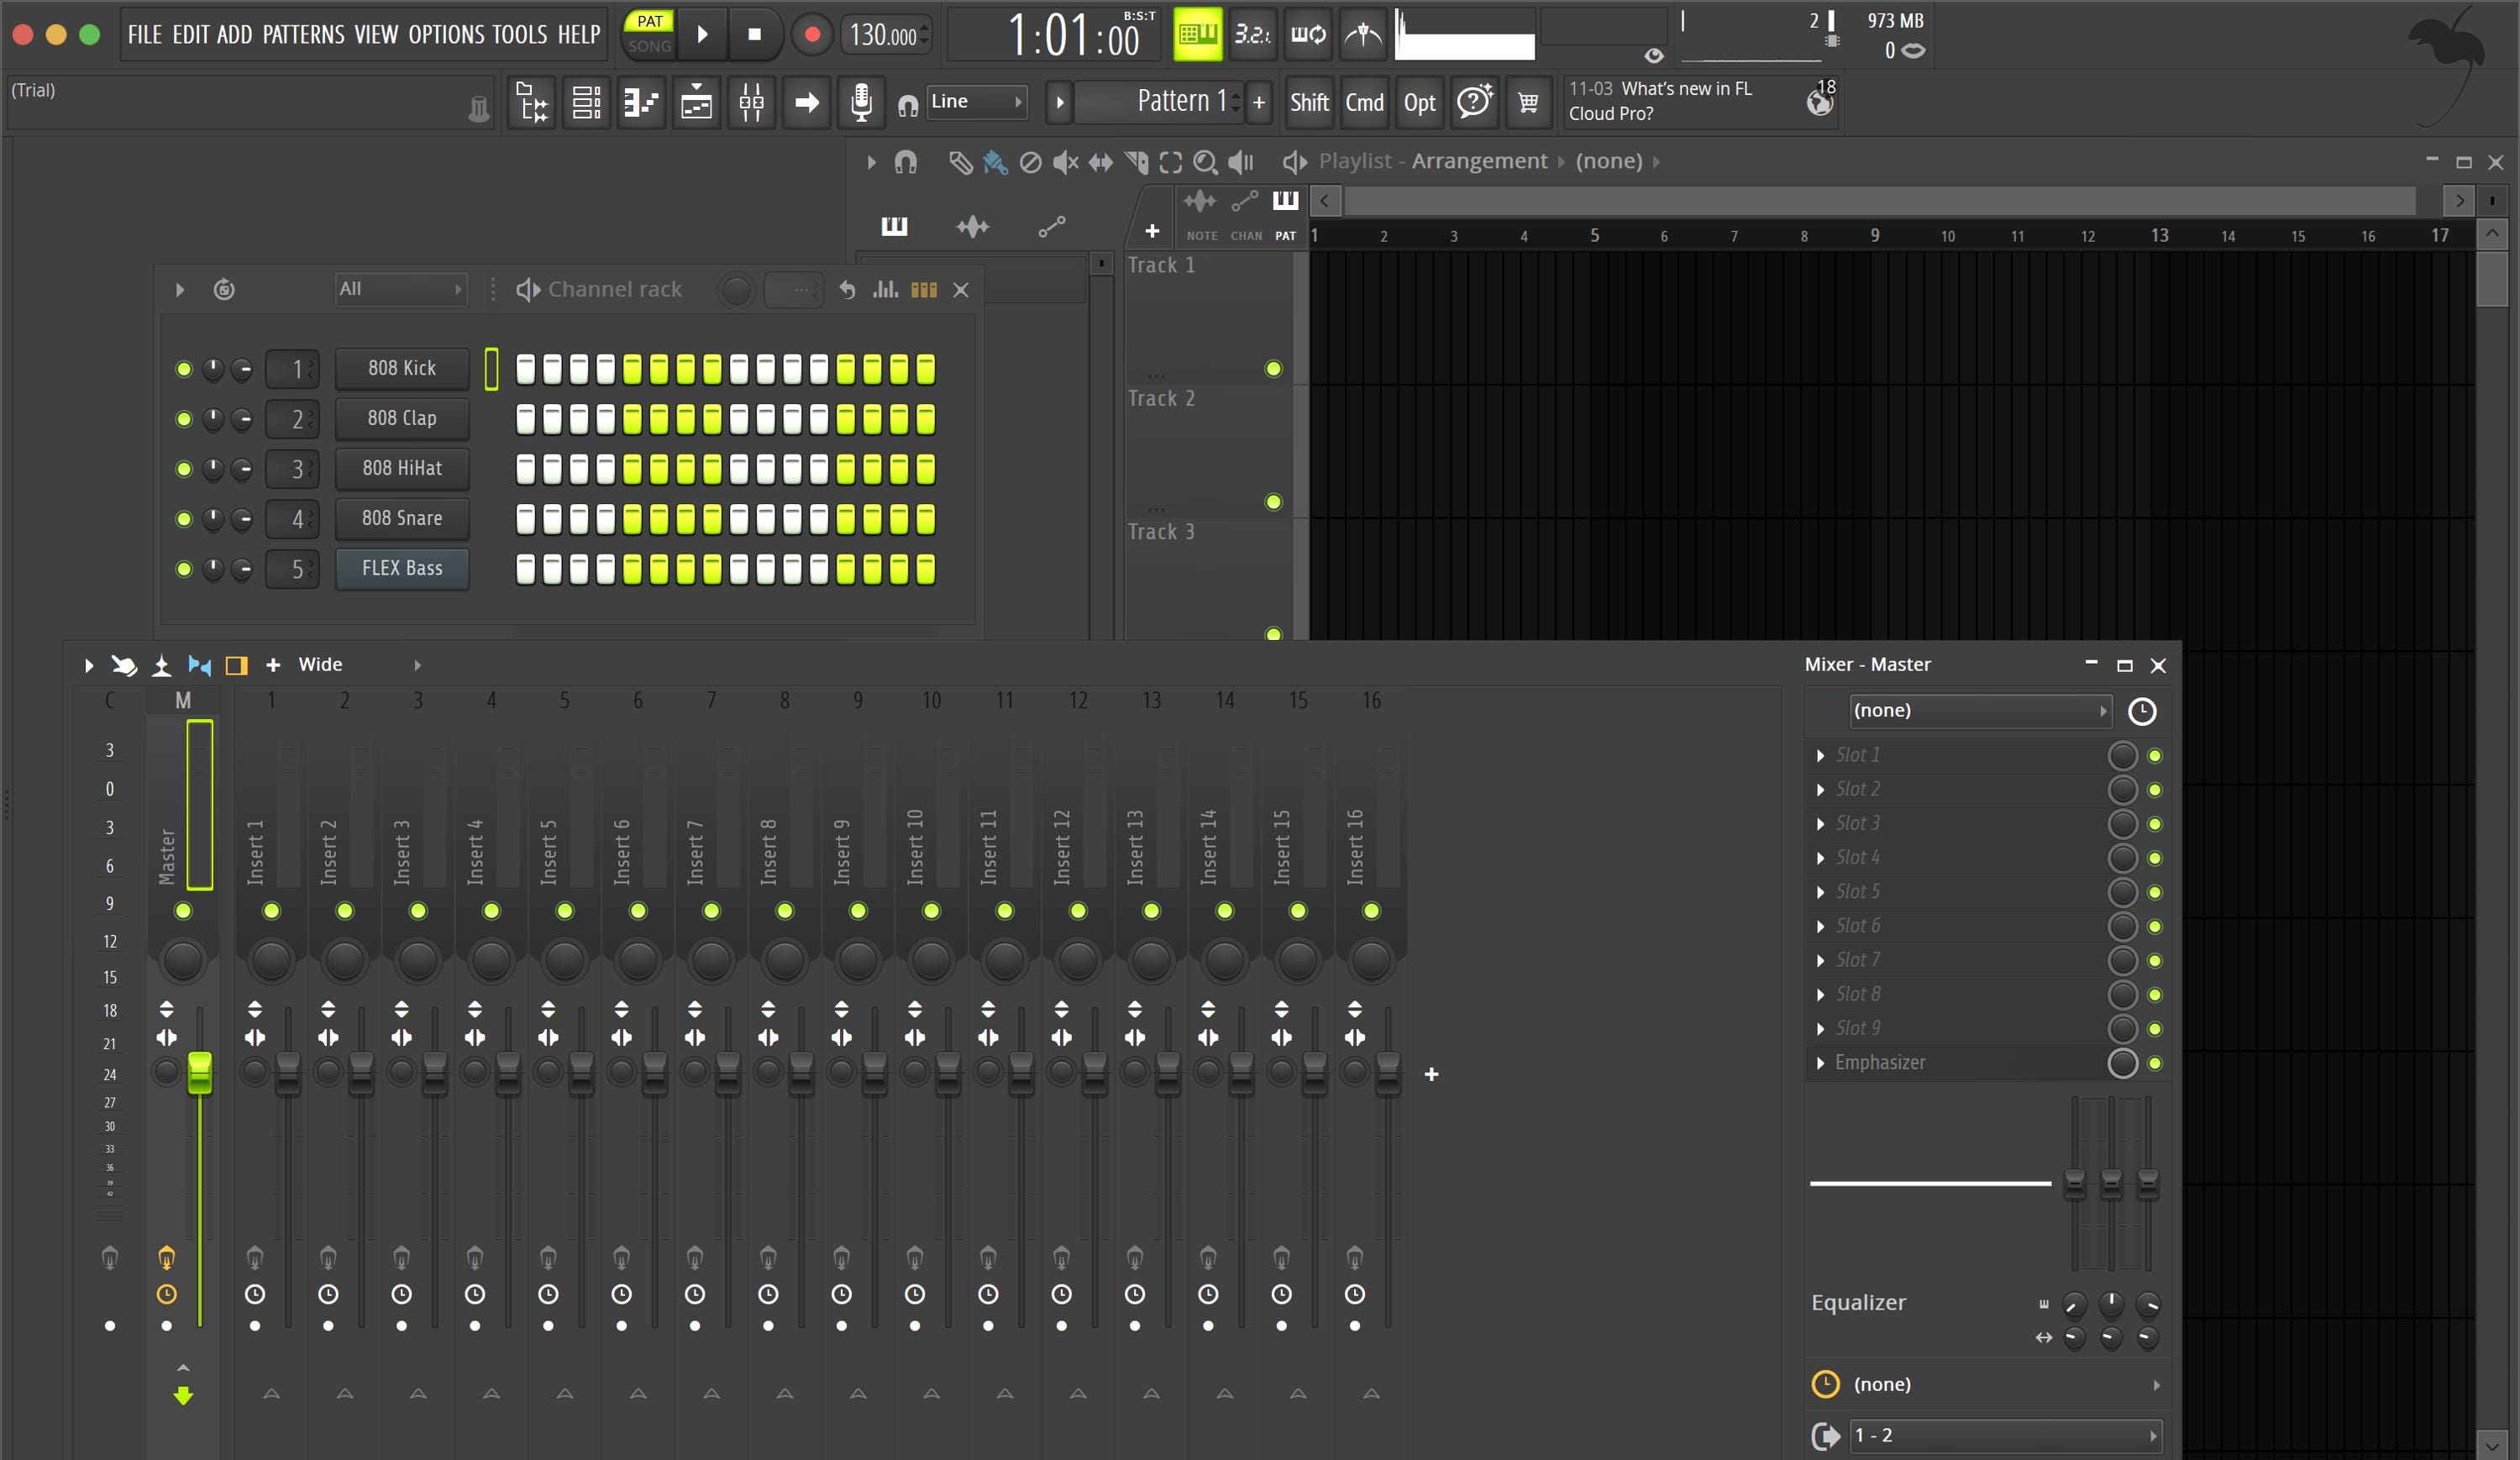
Task: Expand the Emphasizer slot options
Action: (x=1820, y=1063)
